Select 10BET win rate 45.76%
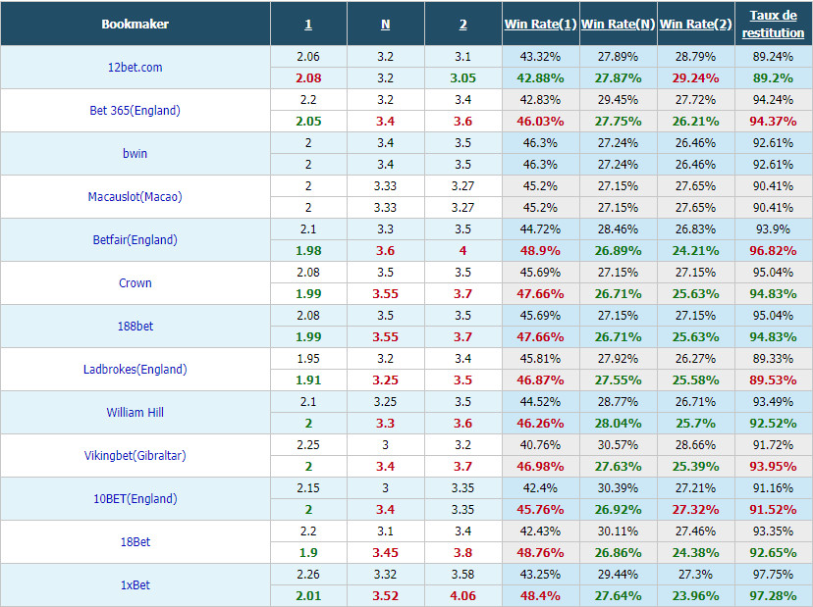 tap(540, 510)
